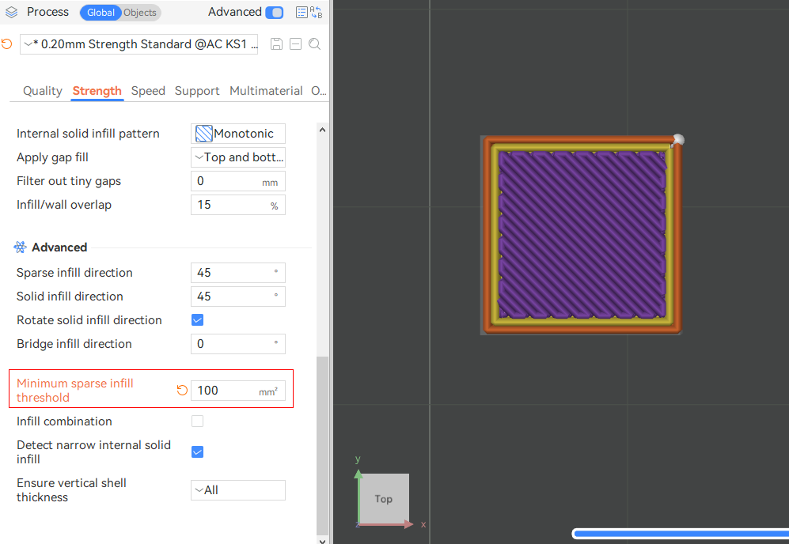Screen dimensions: 789x544
Task: Switch to Objects mode
Action: (140, 13)
